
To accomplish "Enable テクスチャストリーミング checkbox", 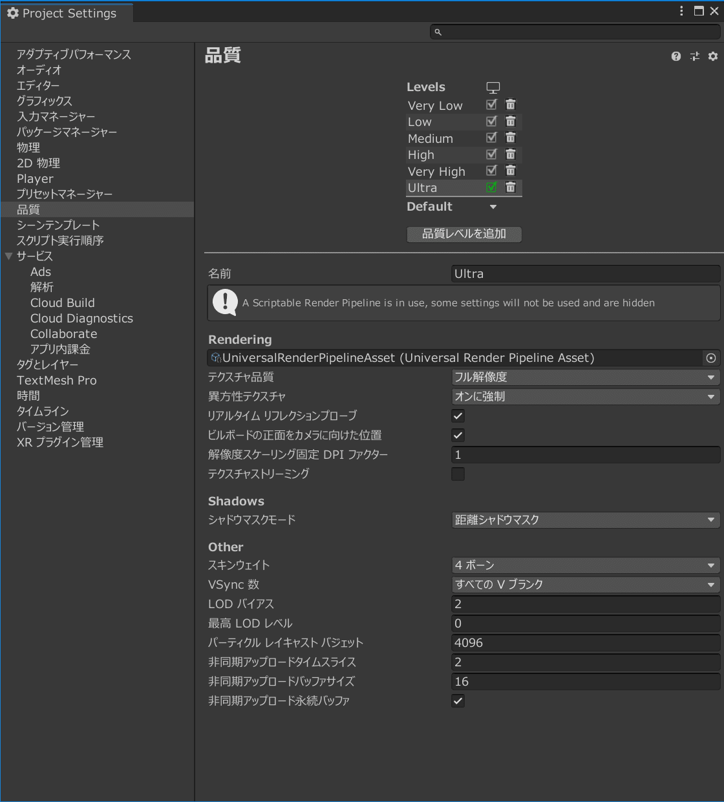I will point(458,474).
